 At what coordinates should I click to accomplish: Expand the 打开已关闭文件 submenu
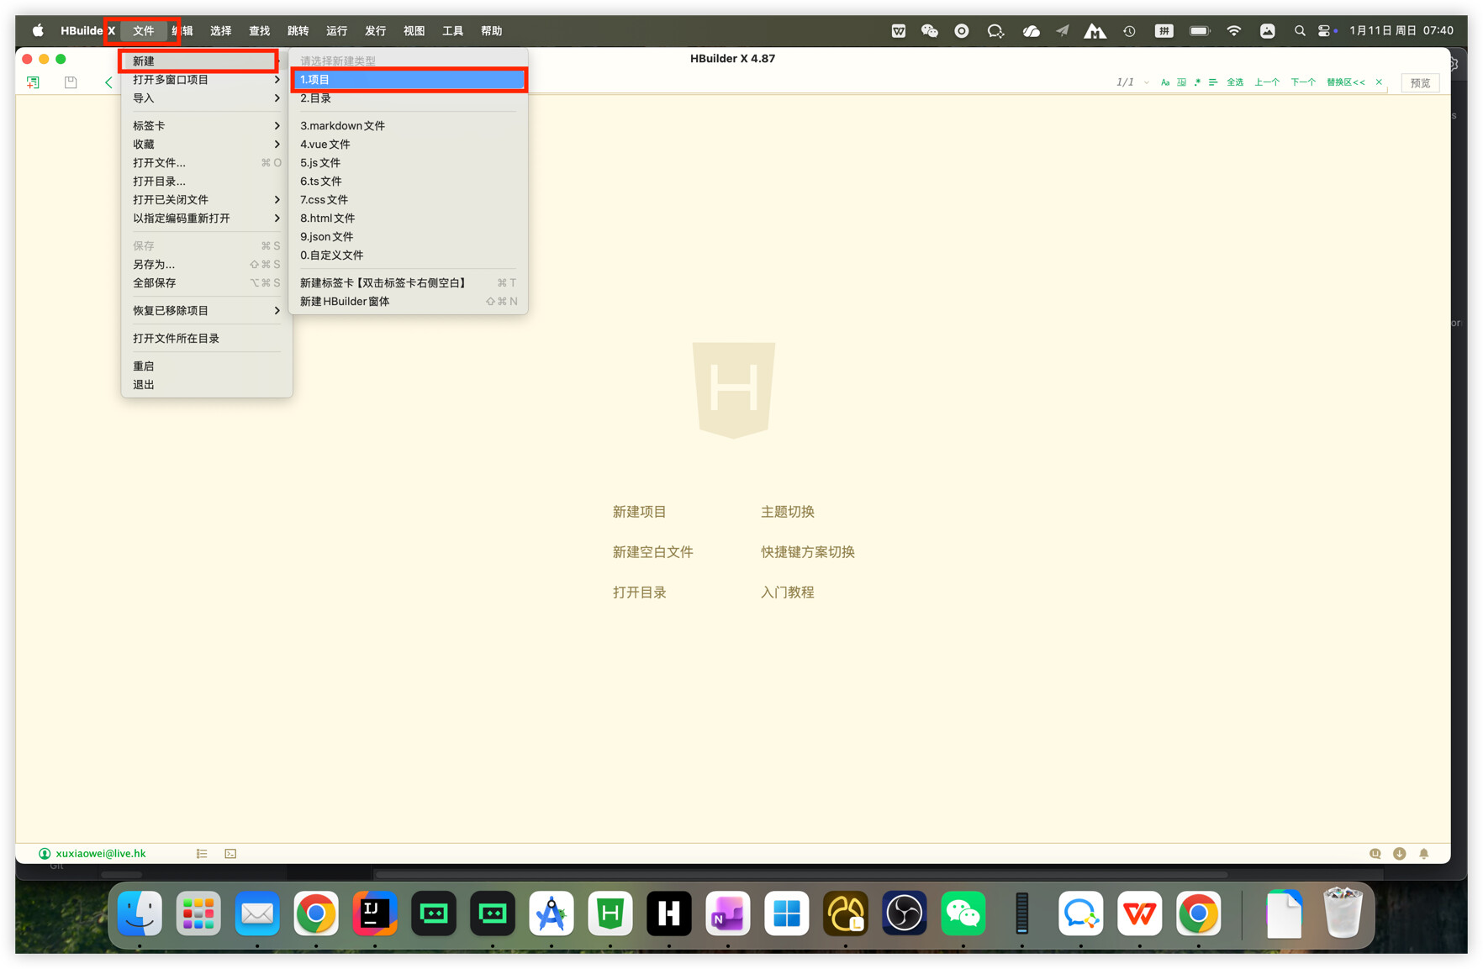click(x=205, y=200)
